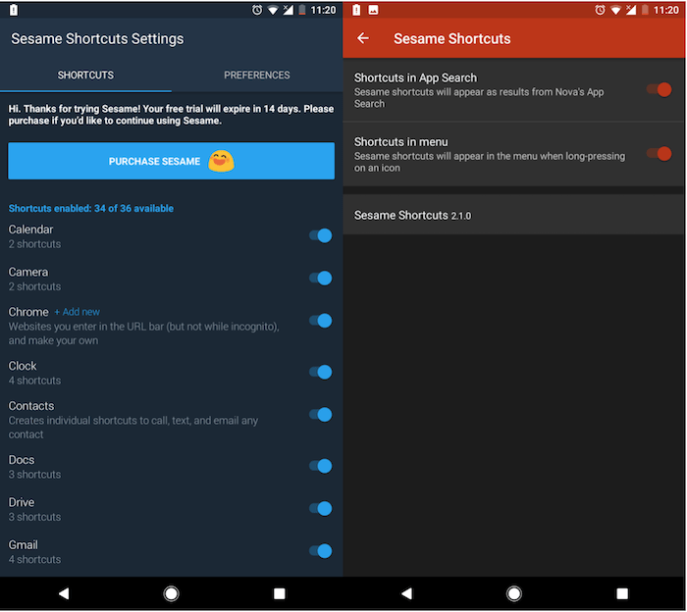Open the Calendar shortcuts entry
The width and height of the screenshot is (687, 612).
click(x=172, y=236)
